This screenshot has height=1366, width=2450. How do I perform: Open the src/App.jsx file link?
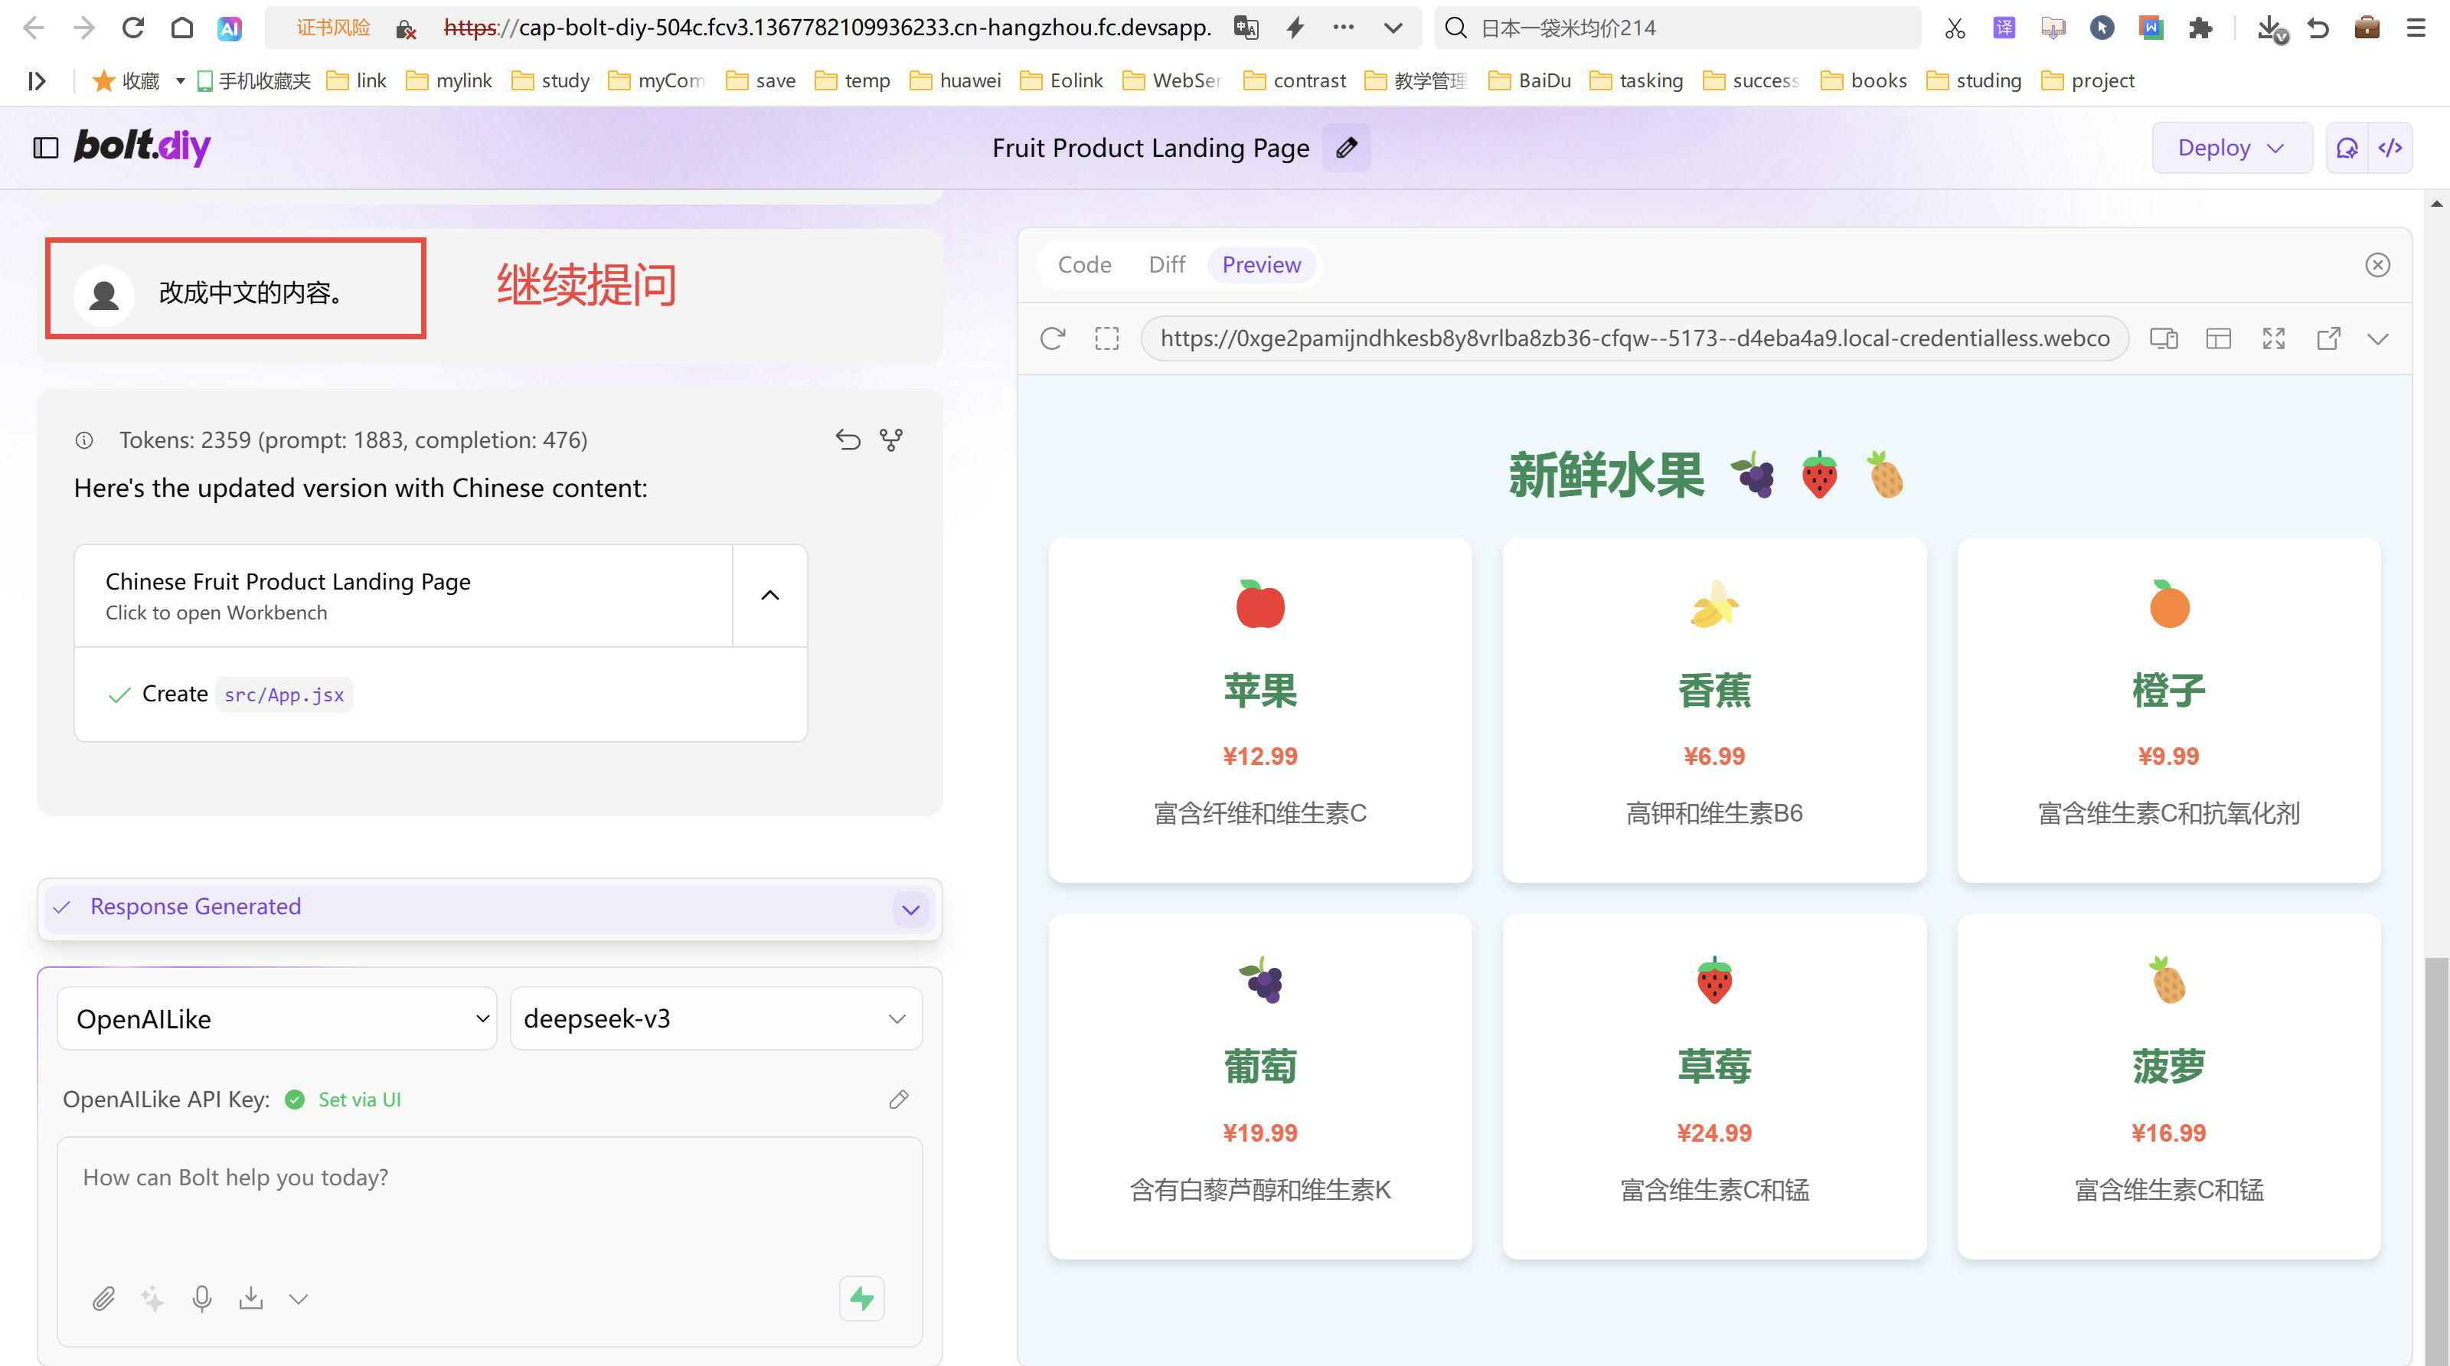(x=283, y=695)
